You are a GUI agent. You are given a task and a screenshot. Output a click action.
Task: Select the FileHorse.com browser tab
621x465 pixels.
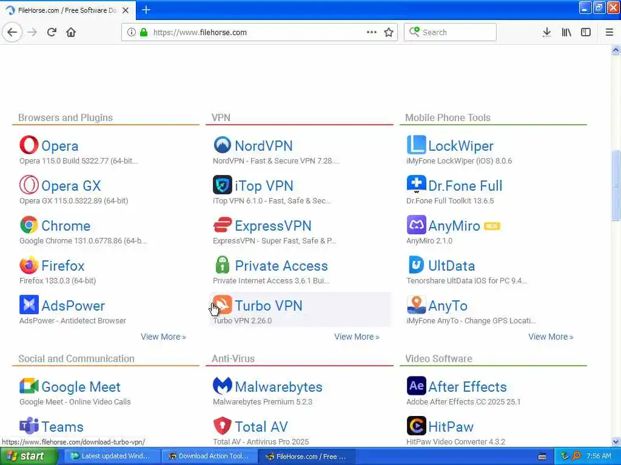click(67, 10)
